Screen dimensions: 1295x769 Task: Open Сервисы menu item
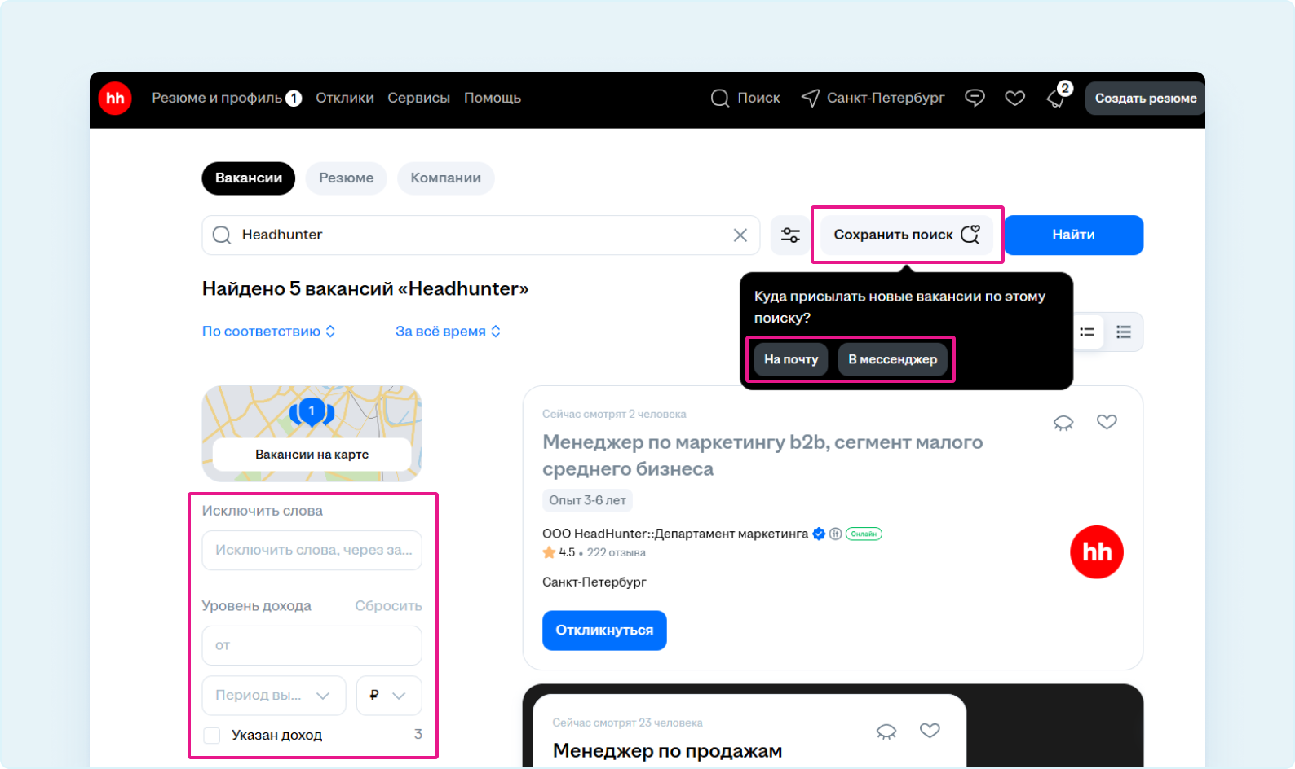pyautogui.click(x=419, y=99)
